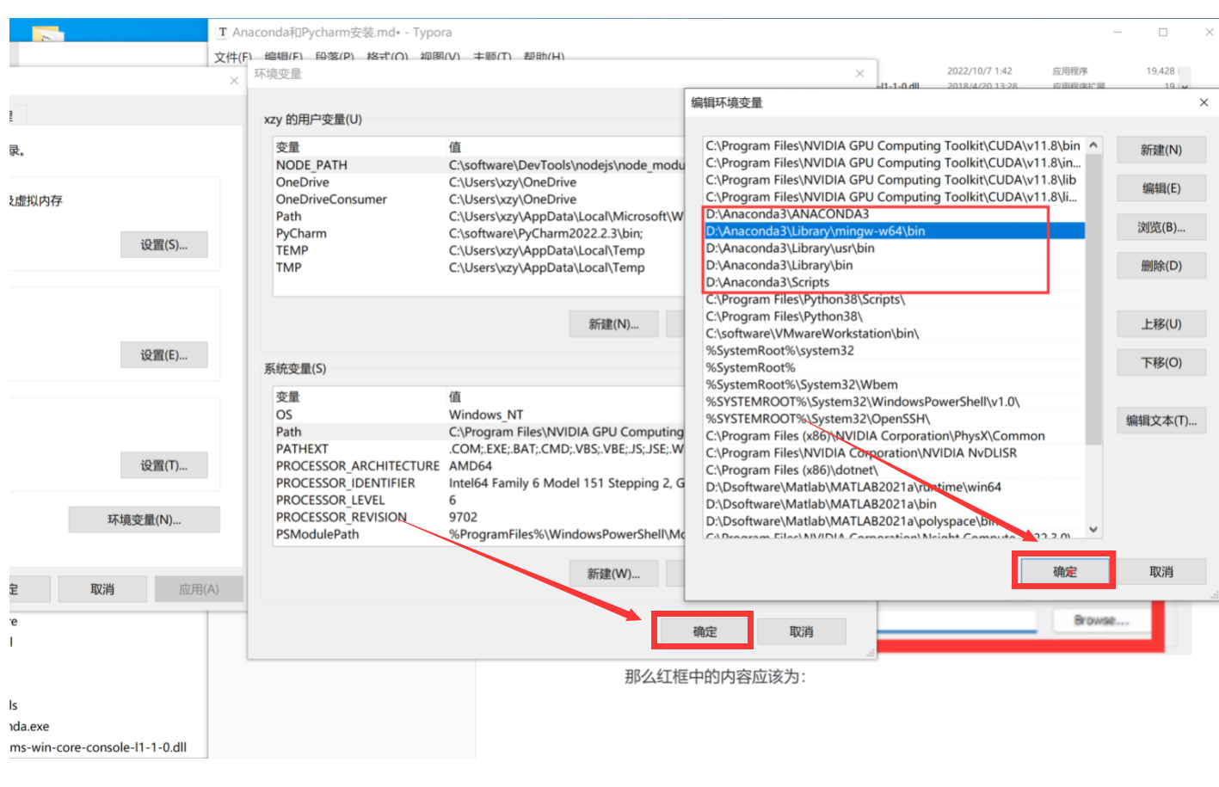Viewport: 1219px width, 787px height.
Task: Open 格式(O) menu in Typora
Action: point(387,57)
